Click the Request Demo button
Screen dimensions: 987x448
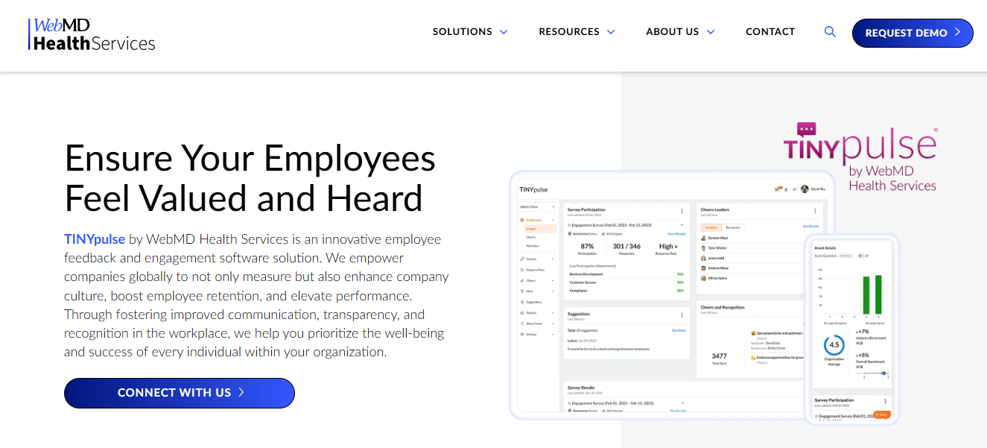click(913, 33)
